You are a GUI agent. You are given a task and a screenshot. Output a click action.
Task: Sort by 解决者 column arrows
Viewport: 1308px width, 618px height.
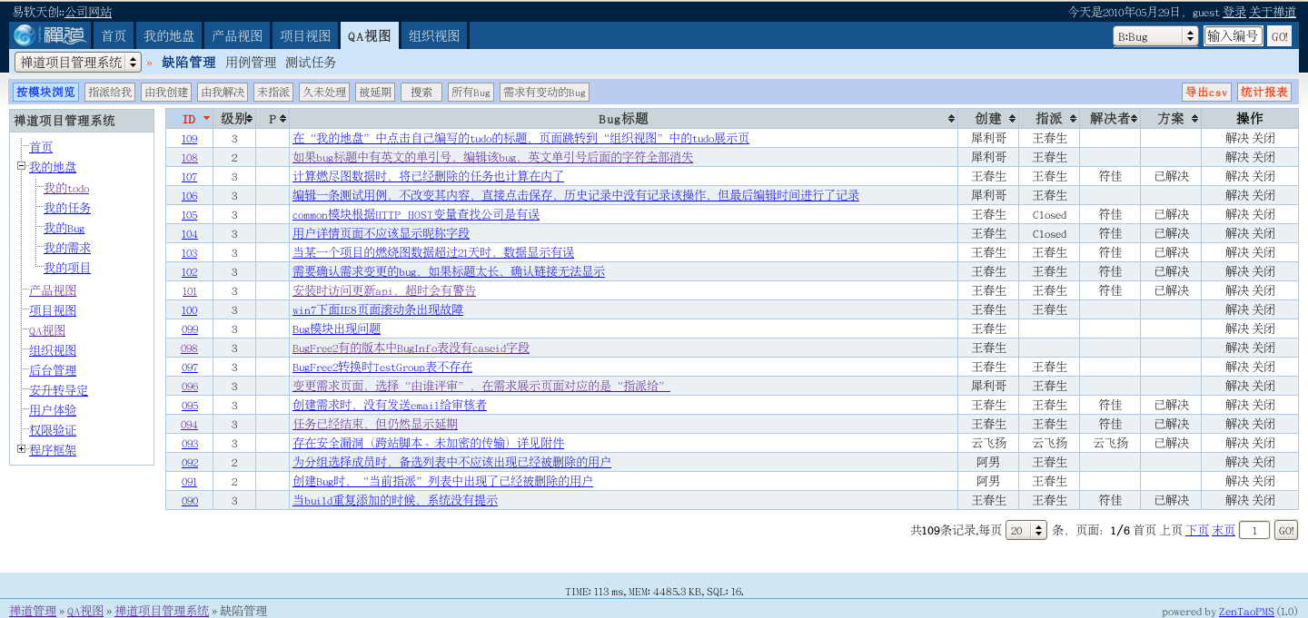pyautogui.click(x=1135, y=119)
